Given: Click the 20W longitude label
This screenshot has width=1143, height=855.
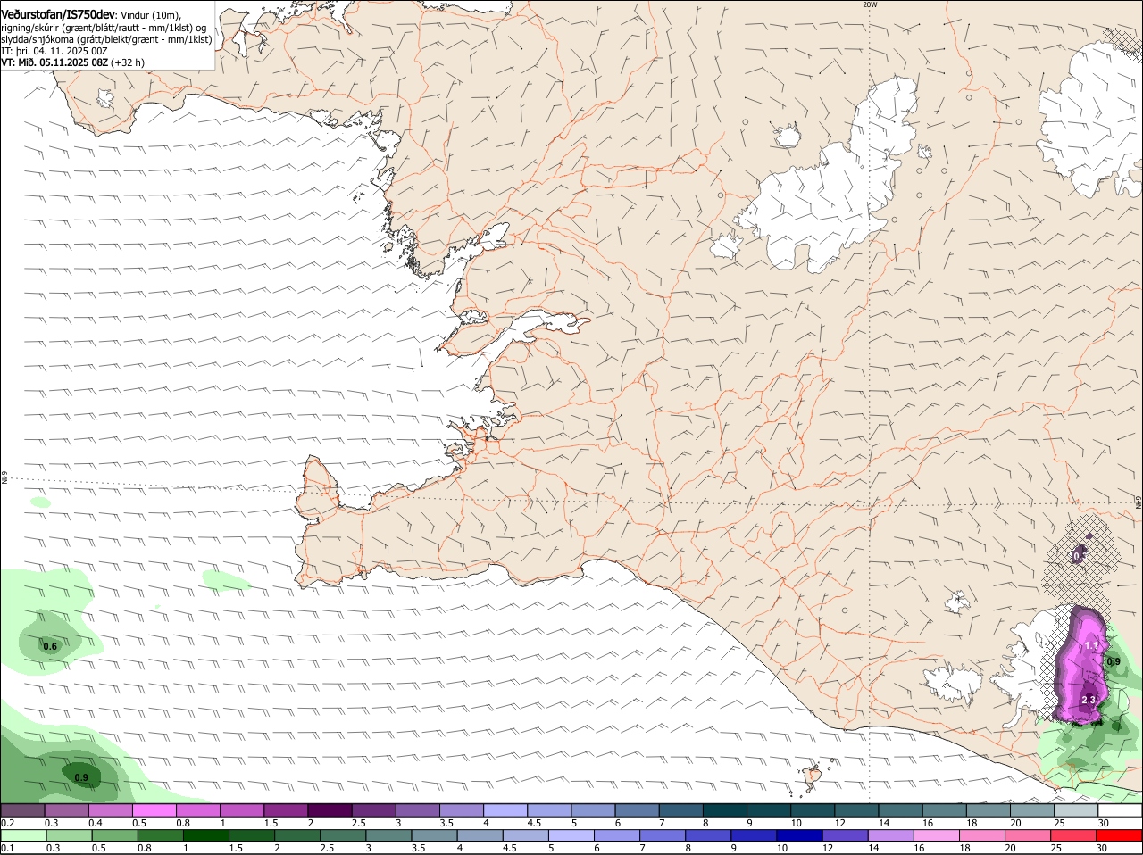Looking at the screenshot, I should click(870, 4).
